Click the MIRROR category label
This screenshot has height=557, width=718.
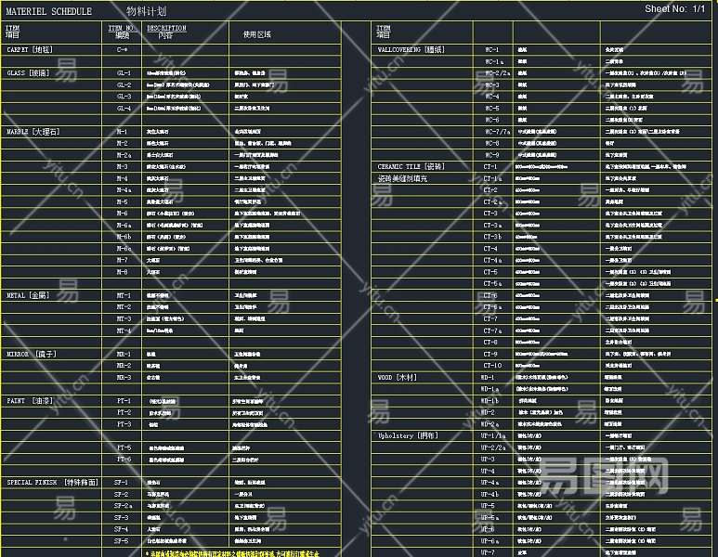tap(33, 354)
